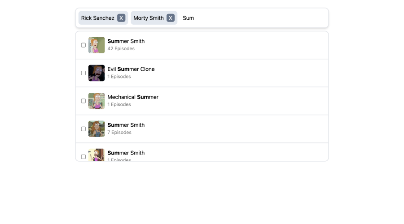Select the Mechanical Summer avatar thumbnail
Image resolution: width=404 pixels, height=224 pixels.
(97, 101)
